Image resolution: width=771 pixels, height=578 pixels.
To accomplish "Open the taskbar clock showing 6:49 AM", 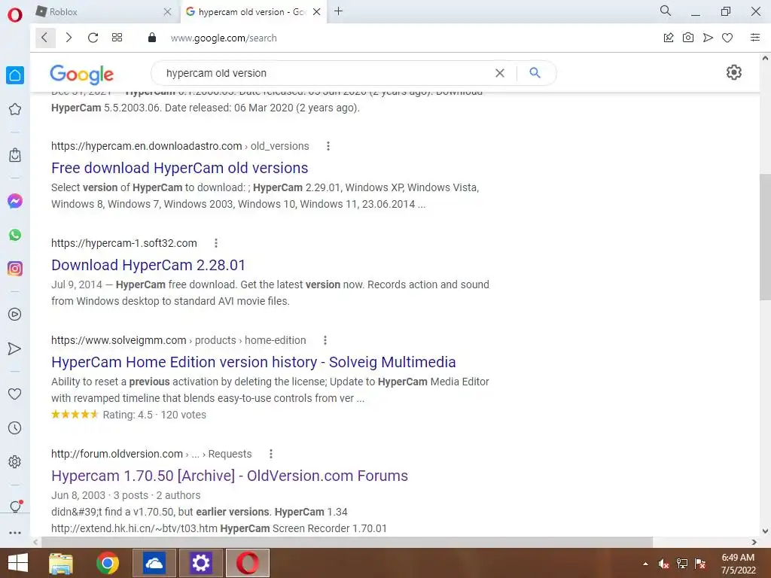I will [x=738, y=564].
